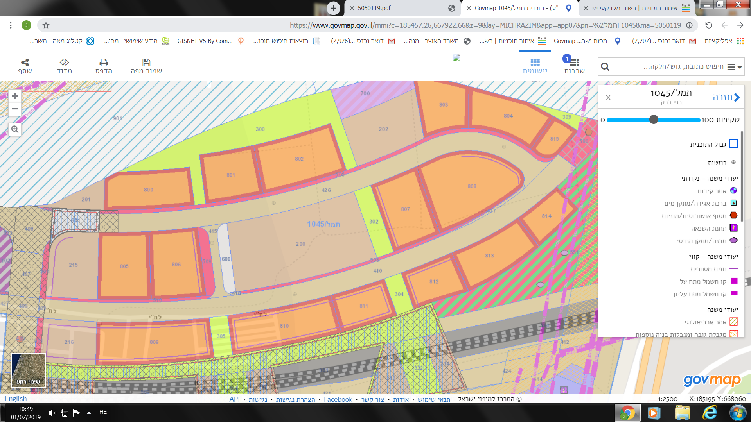Click the Share (שתף) icon

click(25, 63)
